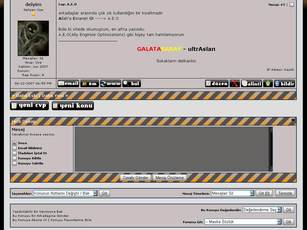The width and height of the screenshot is (307, 230).
Task: Toggle the İmza checkbox
Action: tap(14, 143)
